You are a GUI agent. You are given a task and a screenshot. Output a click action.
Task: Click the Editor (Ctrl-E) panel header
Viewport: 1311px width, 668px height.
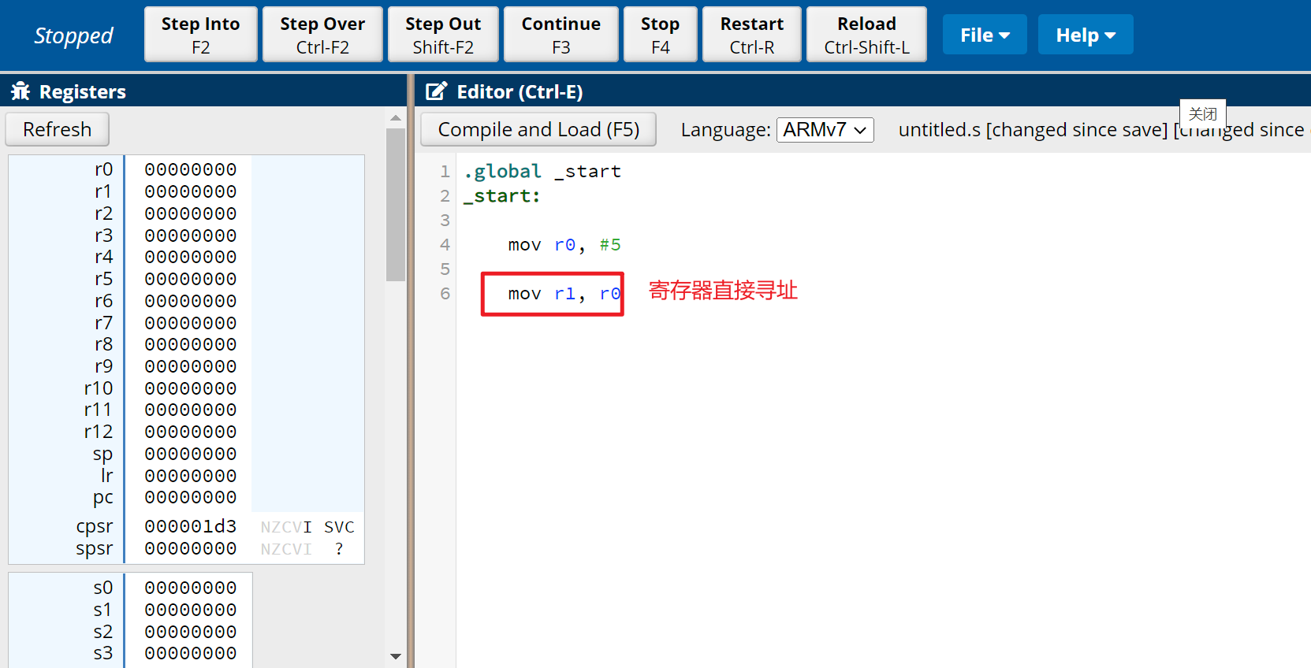coord(863,91)
